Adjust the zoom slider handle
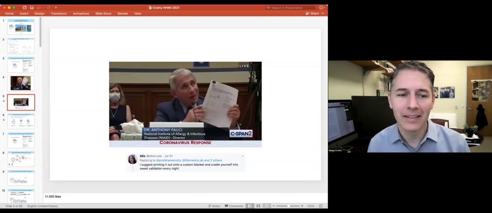The height and width of the screenshot is (213, 492). (x=288, y=206)
